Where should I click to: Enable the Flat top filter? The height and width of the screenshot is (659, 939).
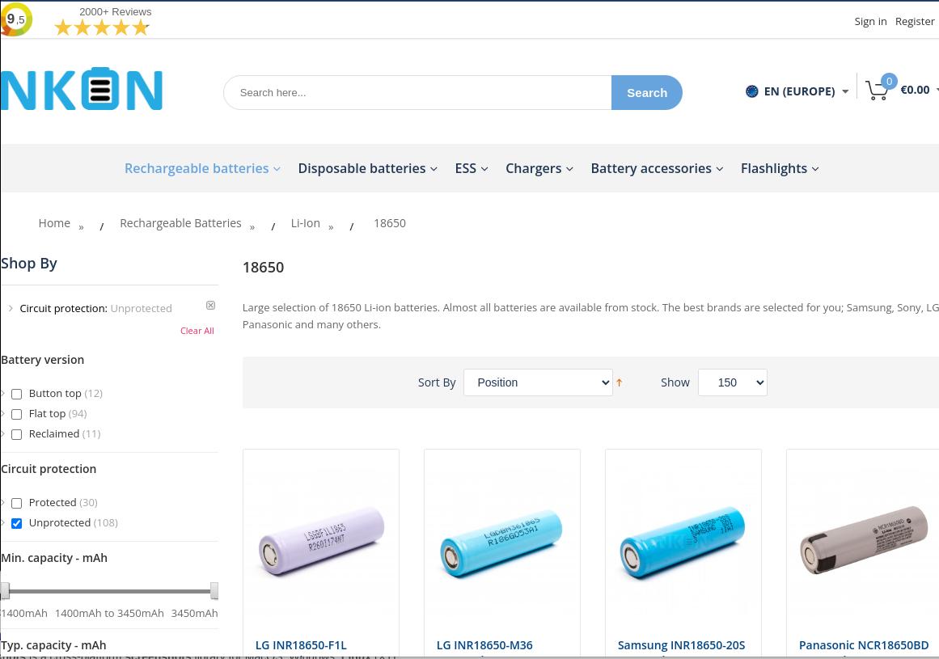click(x=17, y=414)
